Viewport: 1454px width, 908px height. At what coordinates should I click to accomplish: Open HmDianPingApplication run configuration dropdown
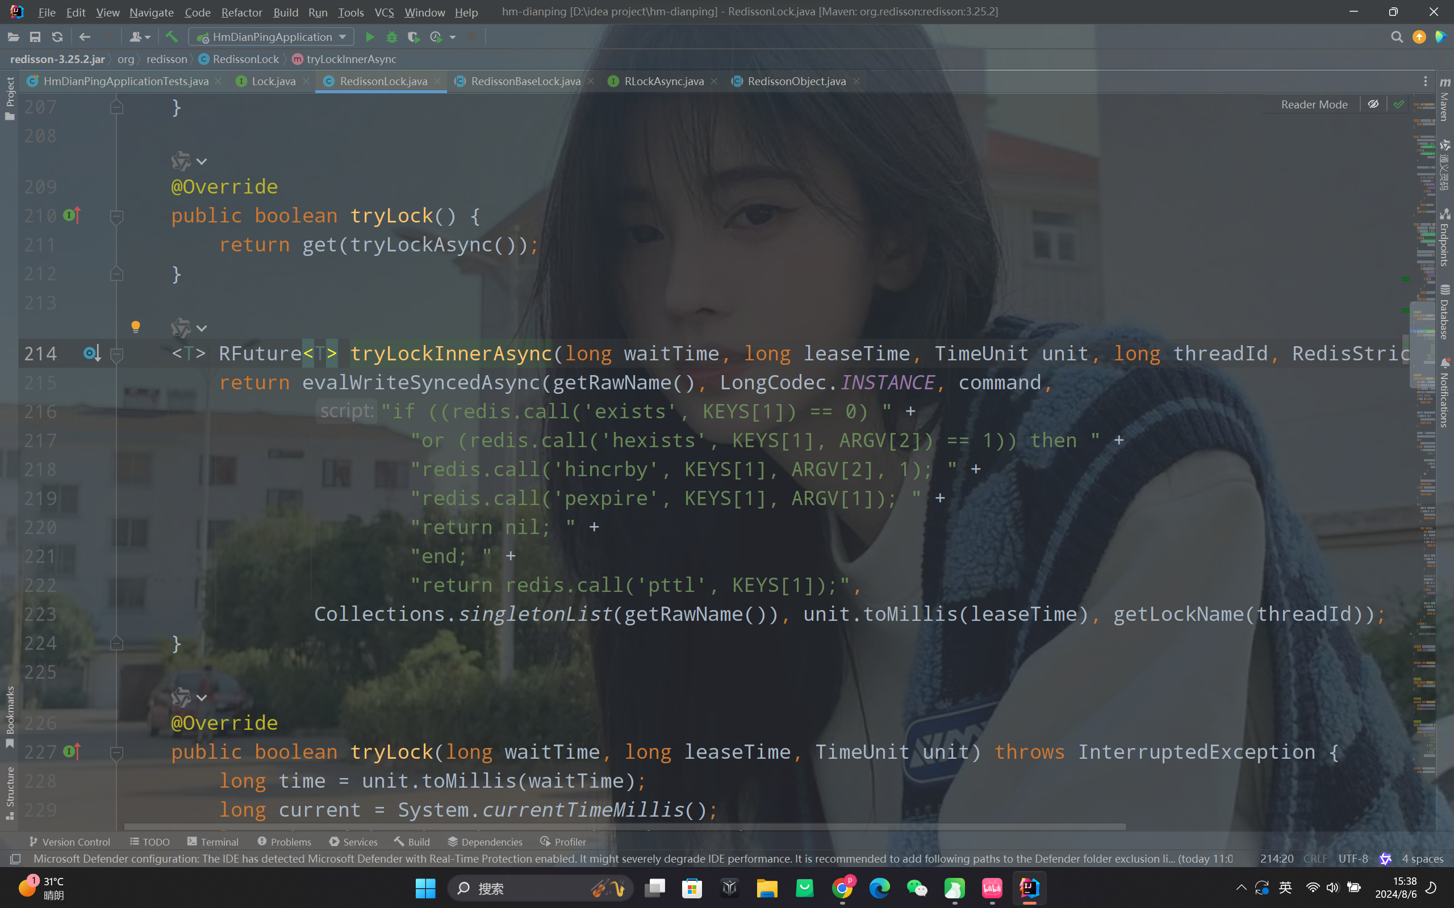(x=271, y=37)
